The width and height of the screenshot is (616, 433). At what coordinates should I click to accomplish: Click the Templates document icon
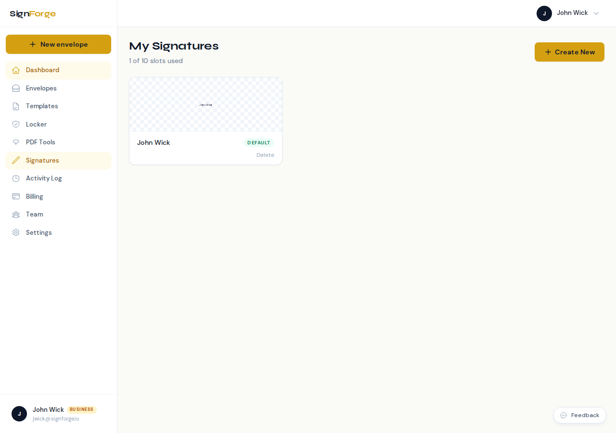click(x=16, y=106)
